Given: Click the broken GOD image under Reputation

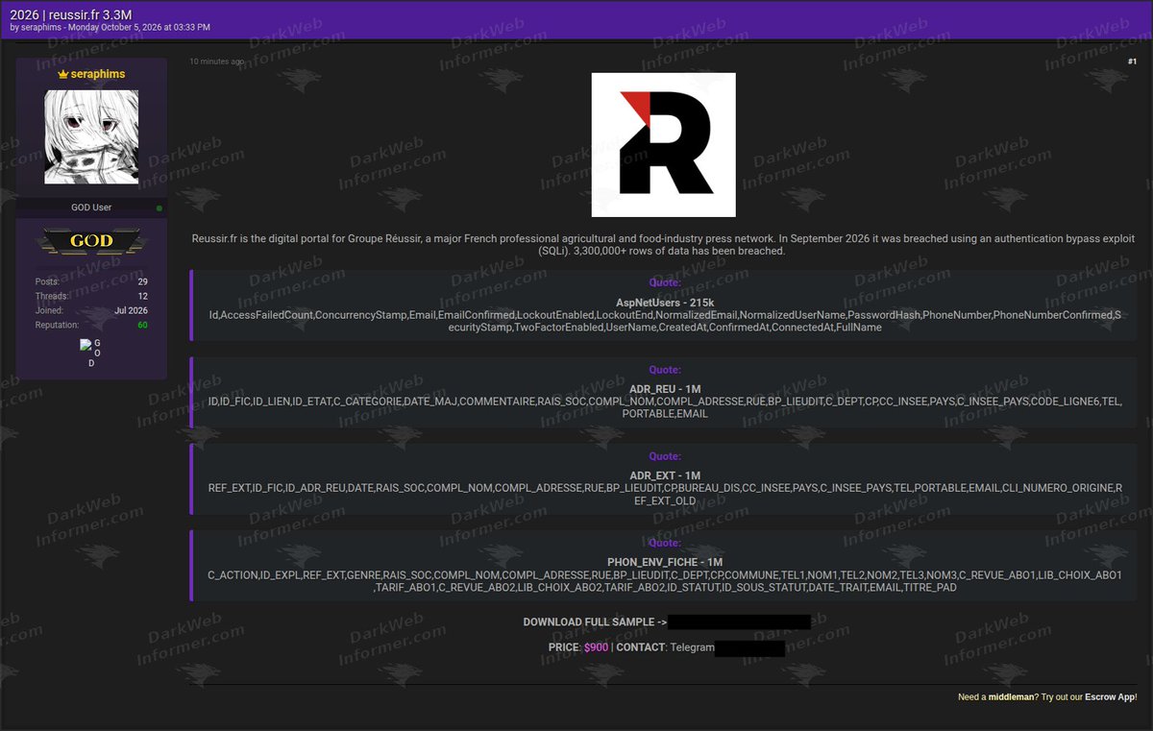Looking at the screenshot, I should point(91,353).
